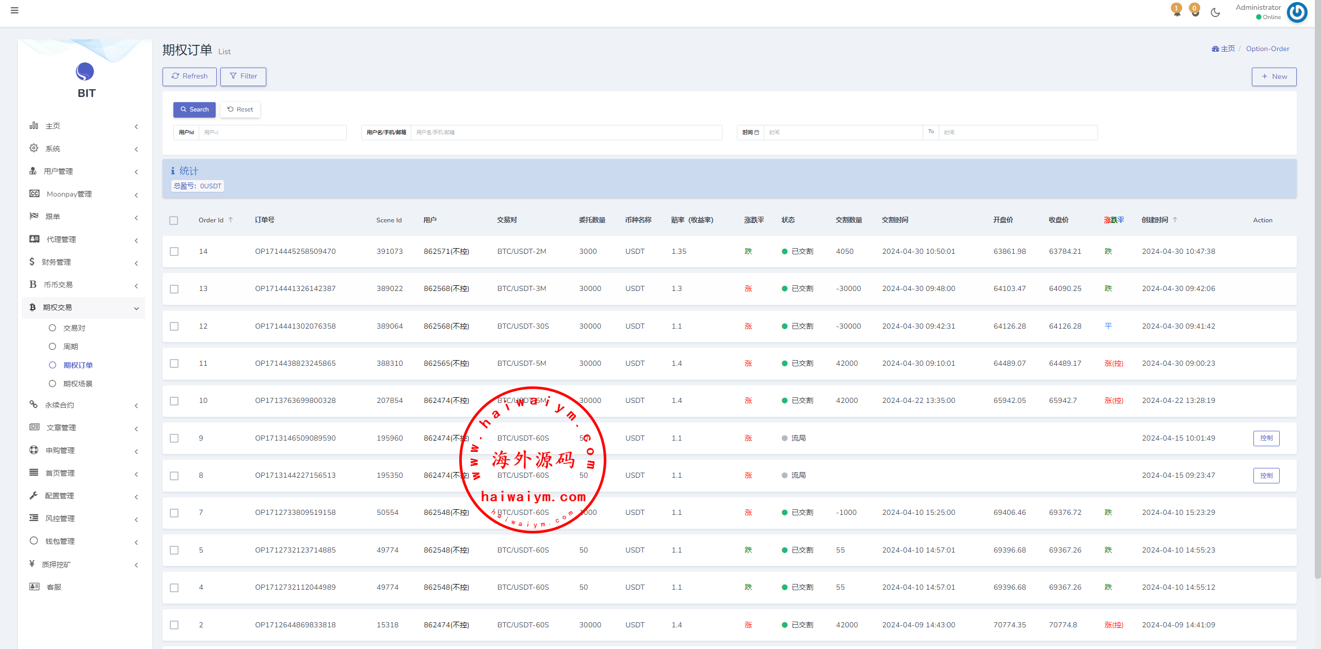Screen dimensions: 1321x649
Task: Click the blue power avatar icon
Action: (x=1297, y=12)
